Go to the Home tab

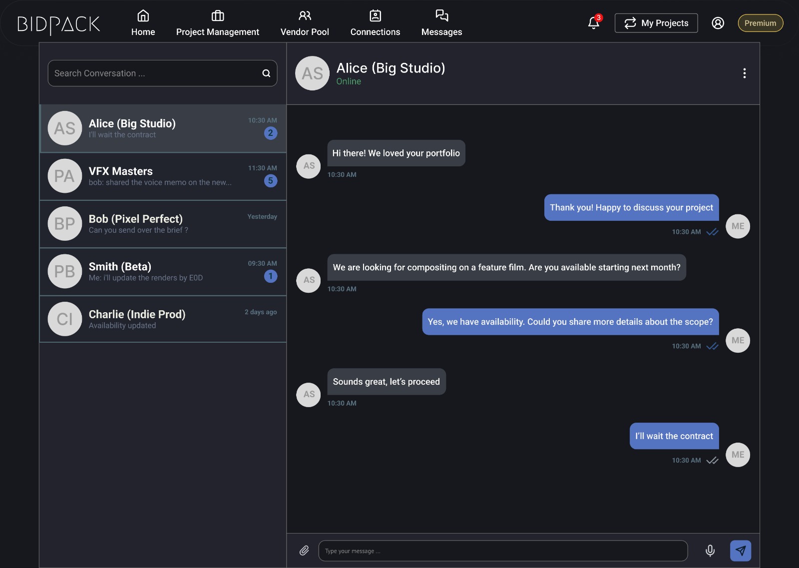(x=143, y=23)
